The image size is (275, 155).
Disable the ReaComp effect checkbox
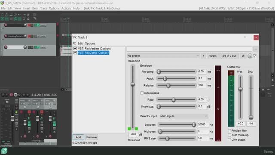pyautogui.click(x=75, y=53)
